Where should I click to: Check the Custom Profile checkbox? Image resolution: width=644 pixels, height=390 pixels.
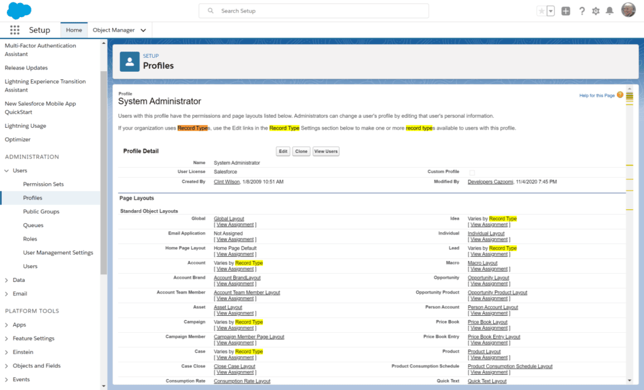(x=472, y=172)
